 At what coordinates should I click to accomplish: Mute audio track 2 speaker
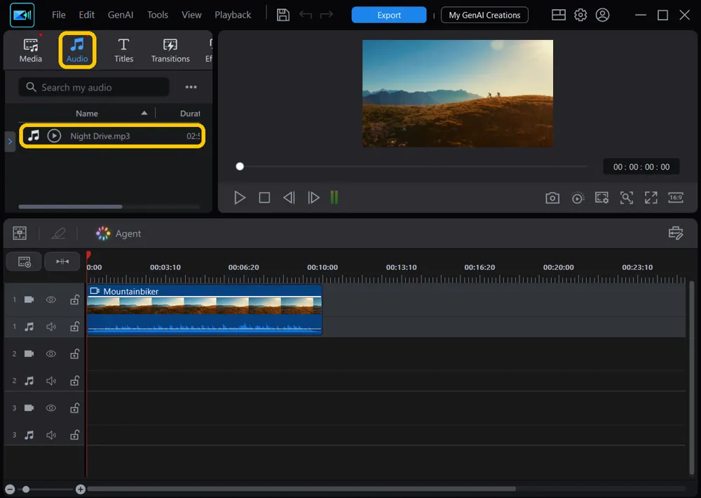[x=51, y=381]
